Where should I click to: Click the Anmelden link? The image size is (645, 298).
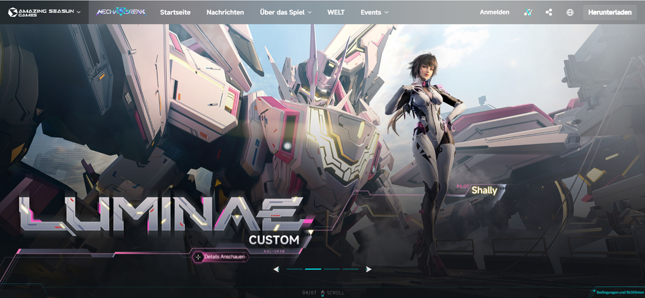click(x=494, y=12)
